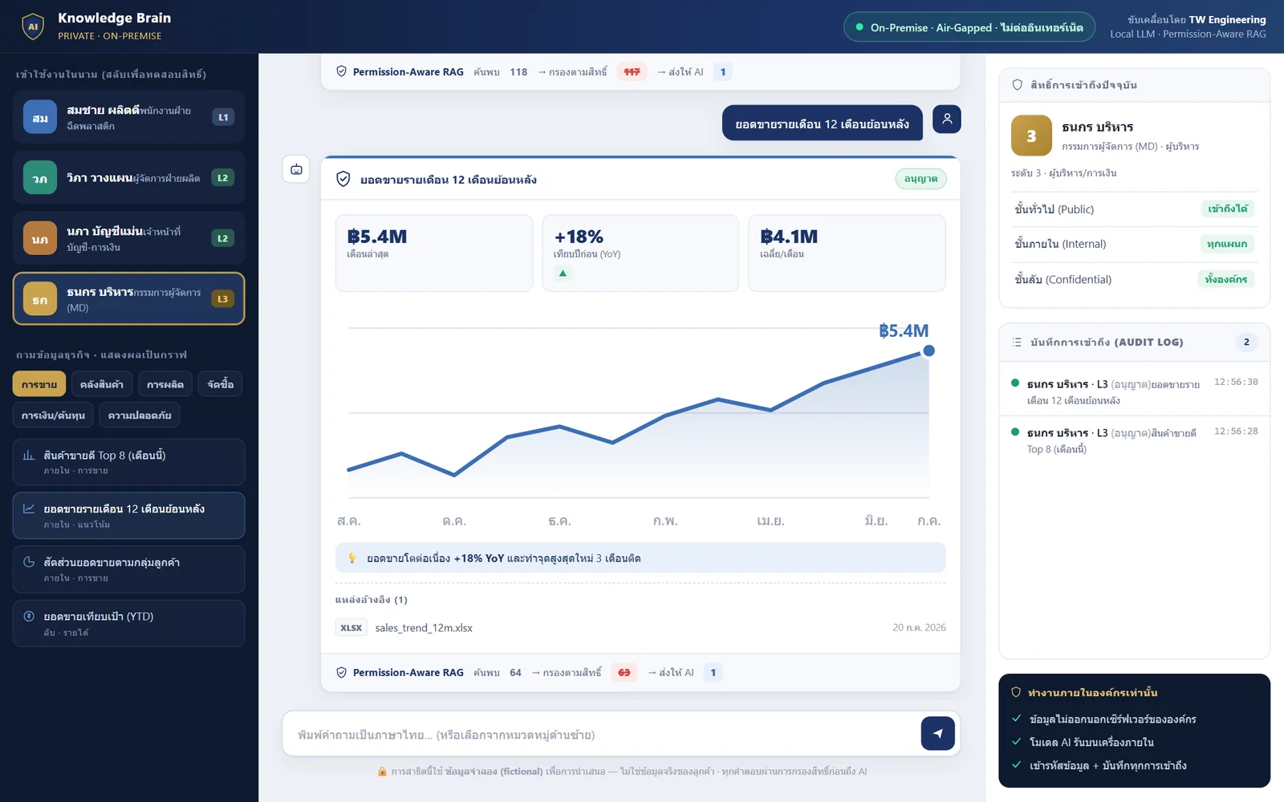Screen dimensions: 1284x802
Task: Click bar chart icon of สินค้าขายดี Top 8
Action: click(x=29, y=456)
